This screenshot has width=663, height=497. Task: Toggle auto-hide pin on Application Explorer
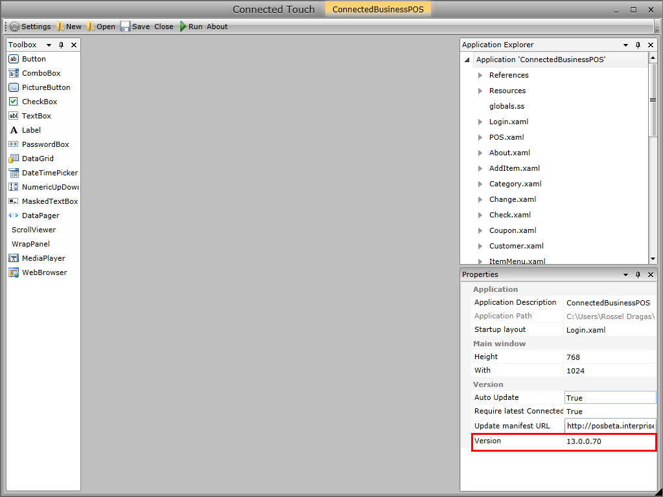pos(638,45)
